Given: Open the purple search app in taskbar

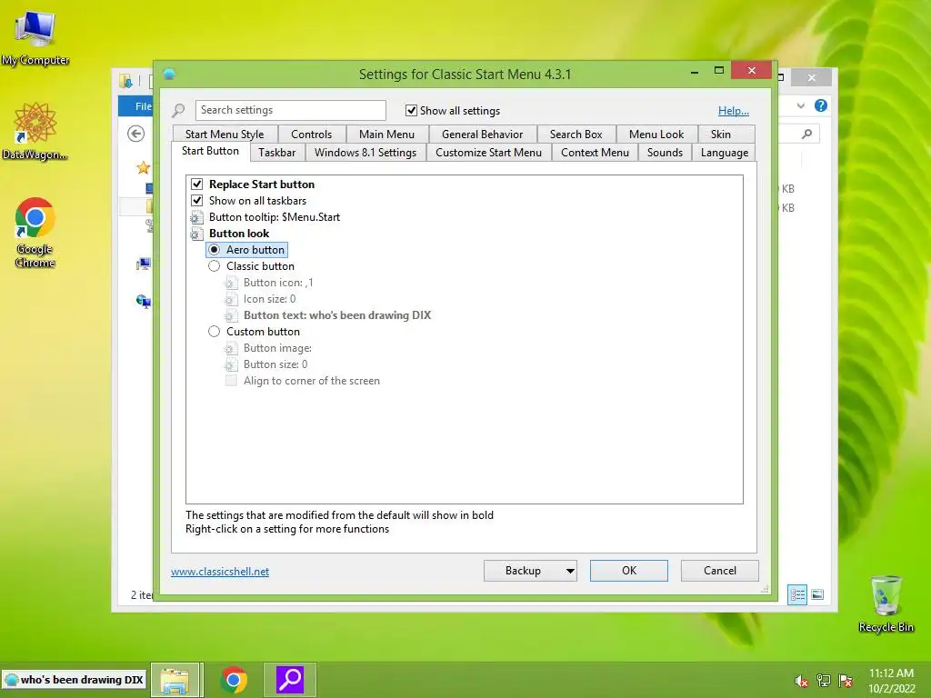Looking at the screenshot, I should [290, 680].
